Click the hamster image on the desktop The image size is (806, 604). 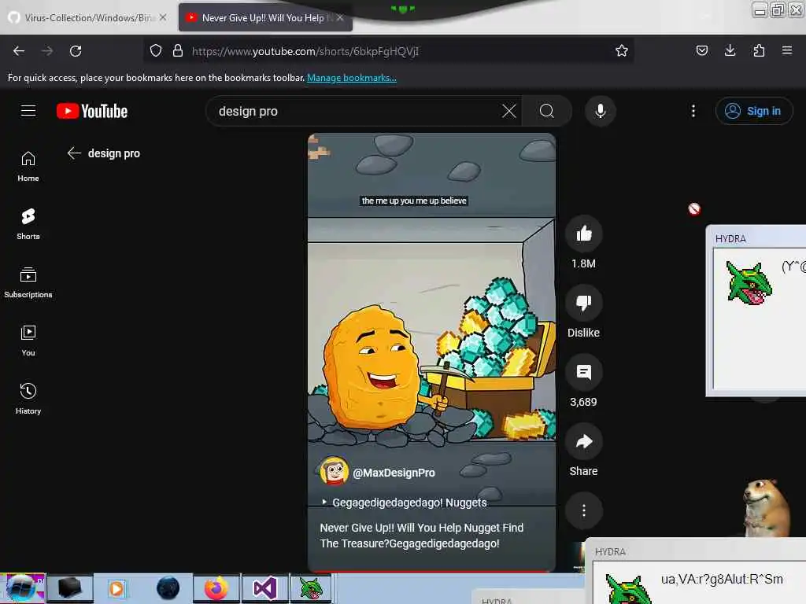pyautogui.click(x=766, y=507)
